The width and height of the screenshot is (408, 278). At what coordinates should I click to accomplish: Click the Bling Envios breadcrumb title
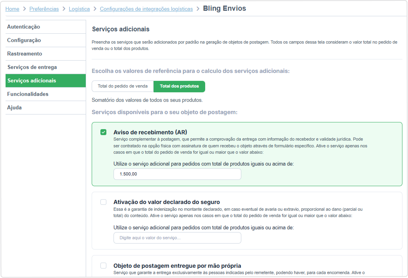coord(224,8)
